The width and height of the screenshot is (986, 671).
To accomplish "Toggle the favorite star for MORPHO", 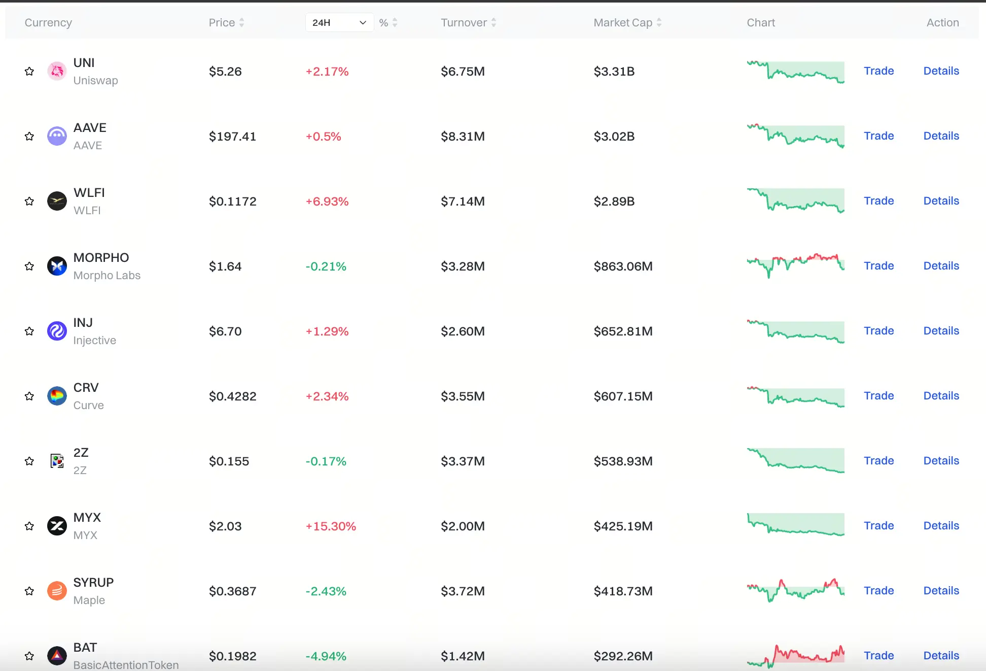I will point(29,266).
